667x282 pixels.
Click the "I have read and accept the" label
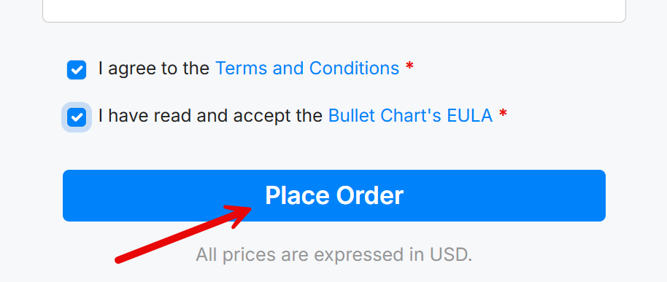click(210, 116)
